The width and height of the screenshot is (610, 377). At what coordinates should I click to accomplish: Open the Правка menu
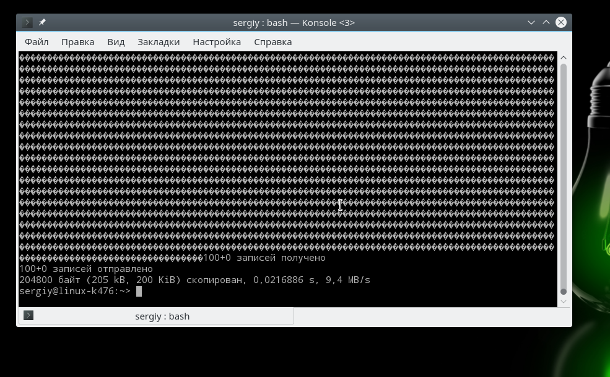click(x=77, y=42)
